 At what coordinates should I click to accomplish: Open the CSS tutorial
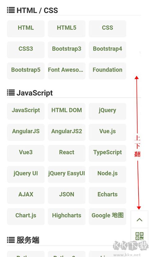coord(107,29)
